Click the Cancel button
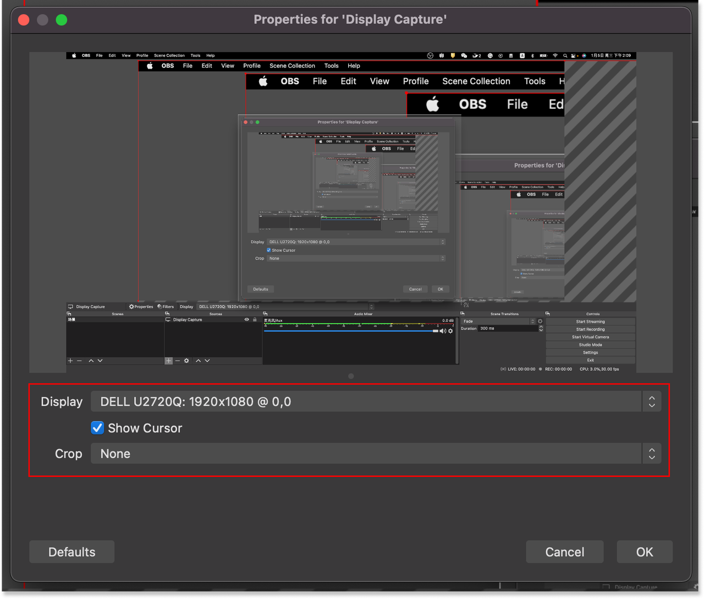The width and height of the screenshot is (704, 599). (x=564, y=552)
